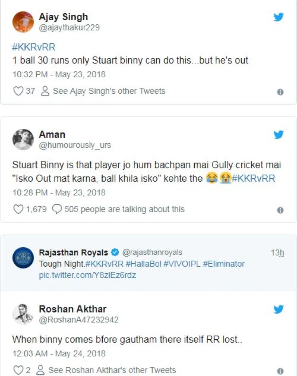Like Aman's tweet with heart icon
Image resolution: width=297 pixels, height=376 pixels.
18,209
